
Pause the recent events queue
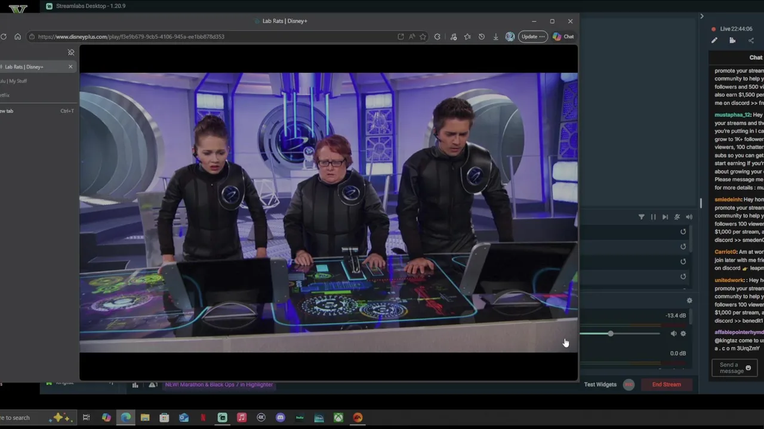click(654, 217)
